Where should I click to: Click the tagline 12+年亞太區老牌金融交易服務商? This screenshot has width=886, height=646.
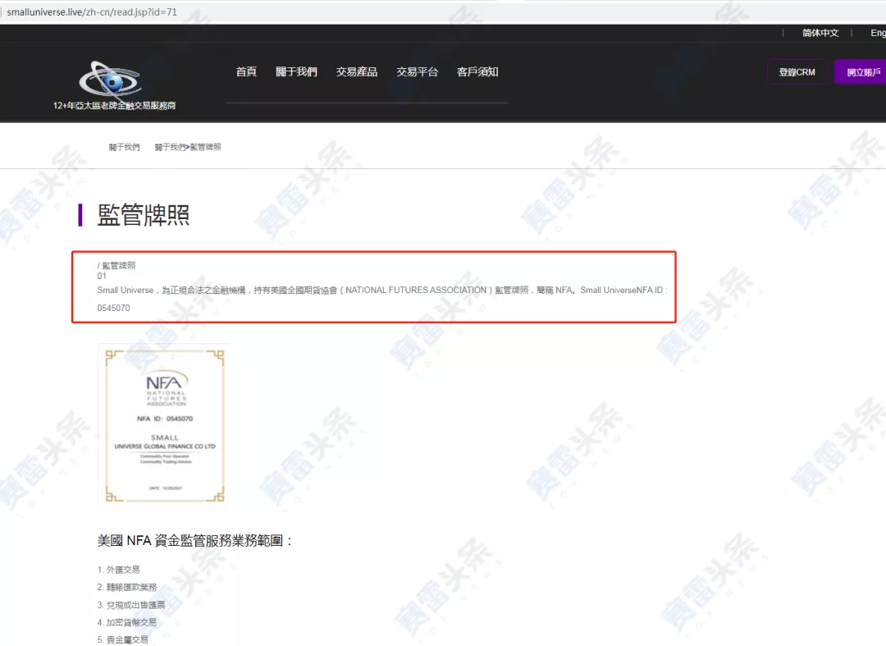coord(114,106)
